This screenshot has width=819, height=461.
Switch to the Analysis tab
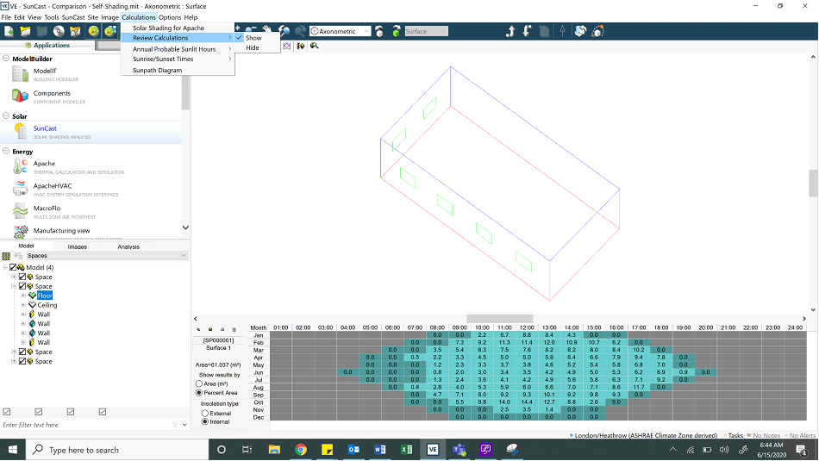(128, 246)
